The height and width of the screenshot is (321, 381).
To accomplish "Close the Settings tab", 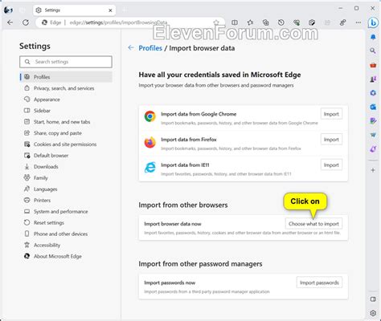I will [110, 10].
